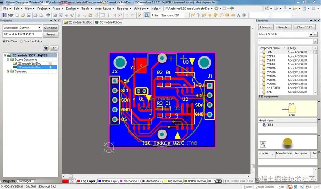Click the red current layer color swatch
321x189 pixels.
[x=66, y=181]
